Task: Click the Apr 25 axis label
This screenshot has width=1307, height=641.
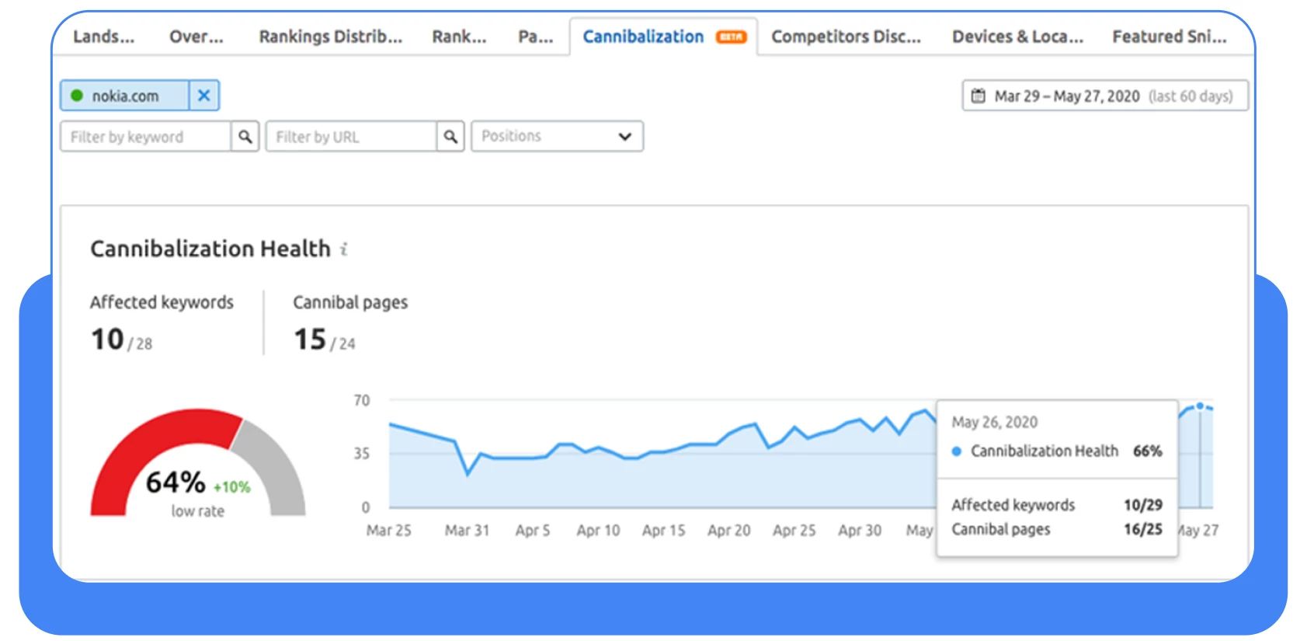Action: point(794,531)
